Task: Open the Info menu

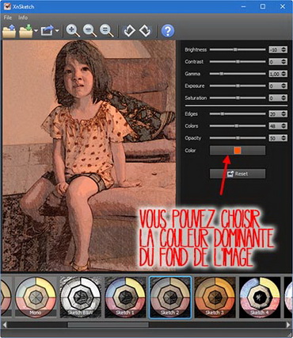Action: coord(23,17)
